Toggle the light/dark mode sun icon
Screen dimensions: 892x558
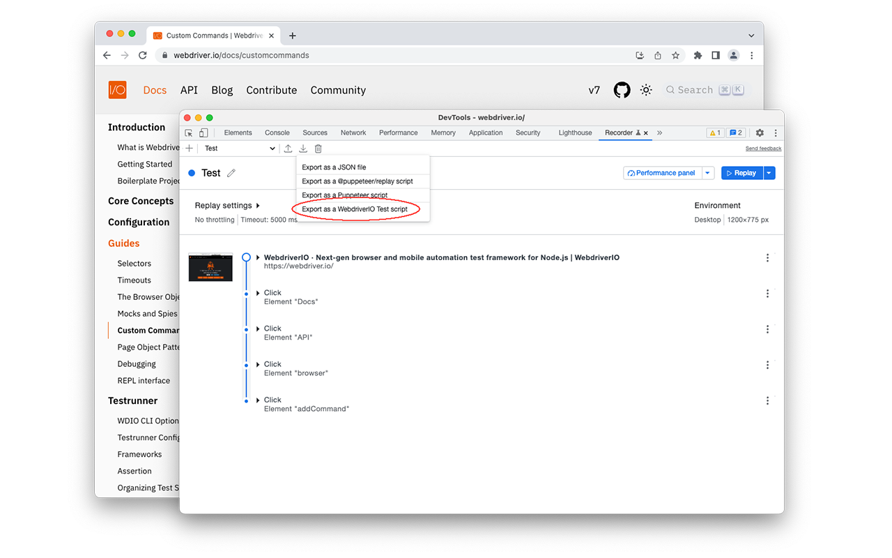646,90
